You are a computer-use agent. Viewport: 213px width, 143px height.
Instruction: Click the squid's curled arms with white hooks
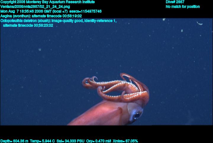pyautogui.click(x=115, y=88)
